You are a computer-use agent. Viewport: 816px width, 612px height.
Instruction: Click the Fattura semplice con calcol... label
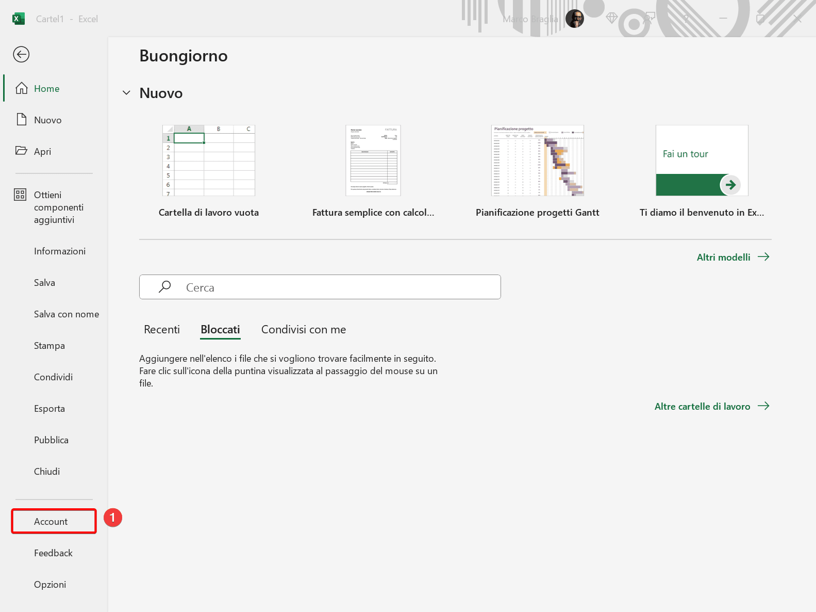[373, 213]
